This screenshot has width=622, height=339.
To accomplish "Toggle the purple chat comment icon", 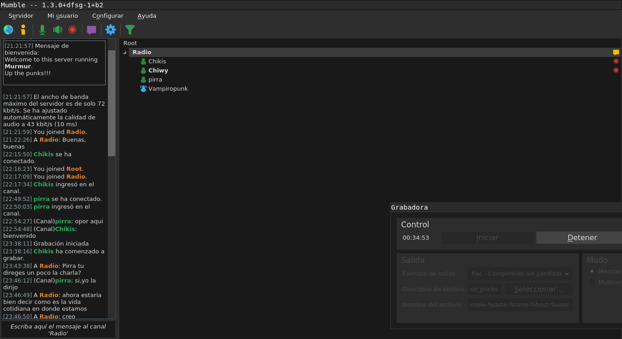I will click(x=92, y=30).
